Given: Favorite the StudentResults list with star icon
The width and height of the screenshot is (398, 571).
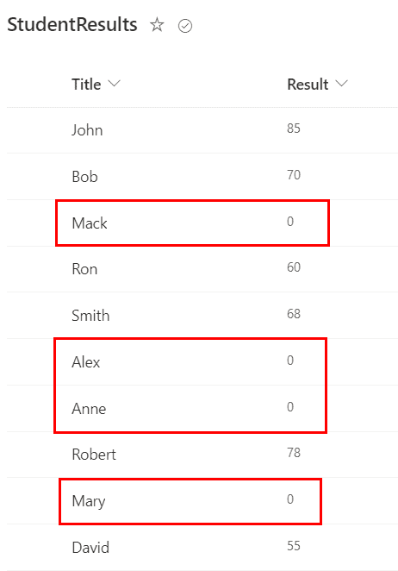Looking at the screenshot, I should point(157,25).
